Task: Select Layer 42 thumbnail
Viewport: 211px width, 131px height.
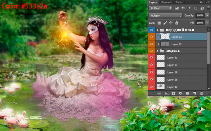Action: click(161, 87)
